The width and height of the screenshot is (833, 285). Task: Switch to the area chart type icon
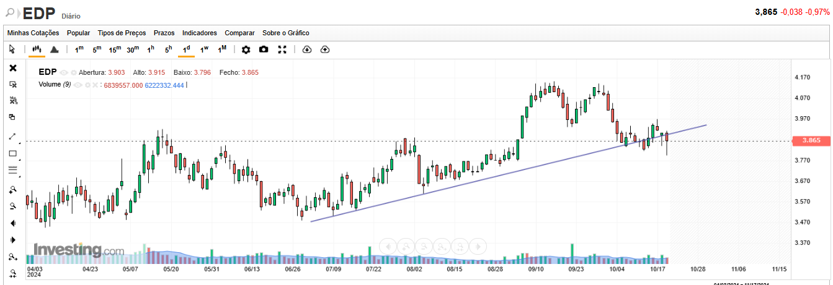coord(54,49)
